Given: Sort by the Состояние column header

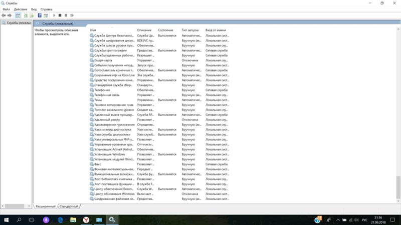Looking at the screenshot, I should point(165,30).
